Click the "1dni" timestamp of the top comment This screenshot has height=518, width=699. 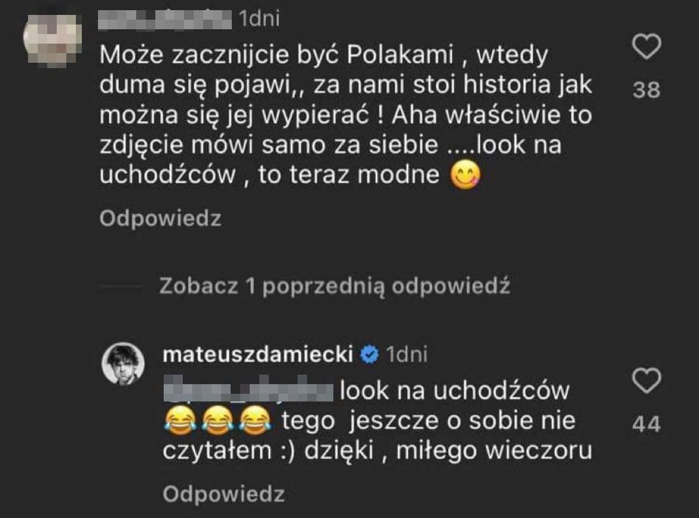pyautogui.click(x=259, y=20)
